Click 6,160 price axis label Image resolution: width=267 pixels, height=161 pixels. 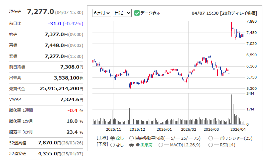coord(252,66)
